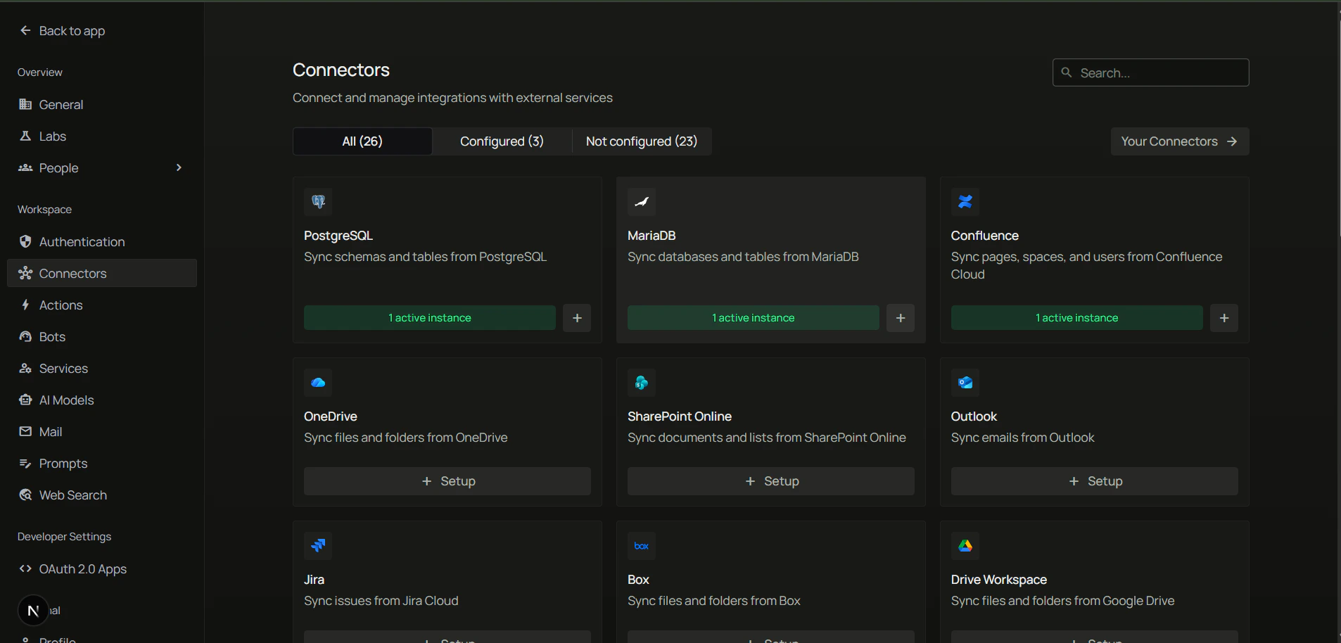Switch to the Not configured (23) tab
The image size is (1341, 643).
coord(642,141)
